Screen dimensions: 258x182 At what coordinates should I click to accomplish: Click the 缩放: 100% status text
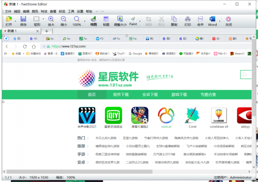click(65, 177)
